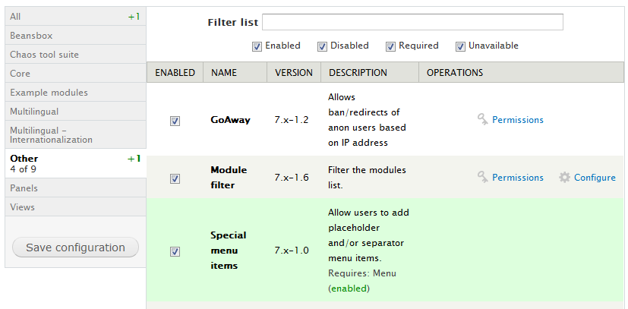
Task: Switch to the Beansbox tab
Action: pyautogui.click(x=74, y=35)
